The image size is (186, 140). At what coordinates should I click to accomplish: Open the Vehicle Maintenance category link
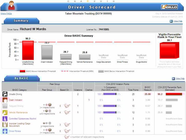pos(18,113)
